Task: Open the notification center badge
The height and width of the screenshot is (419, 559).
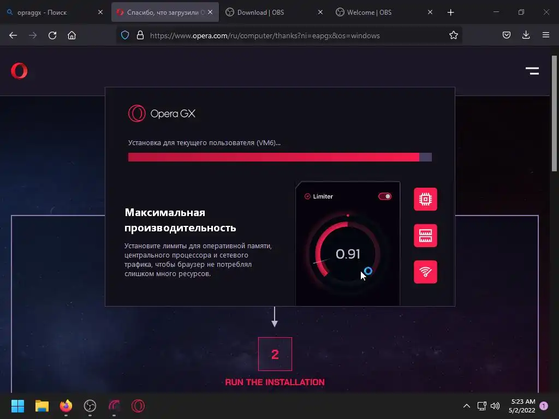Action: click(x=544, y=406)
